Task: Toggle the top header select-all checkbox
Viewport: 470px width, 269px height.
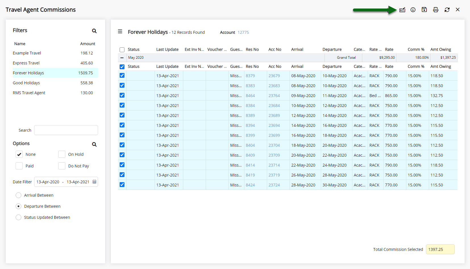Action: pyautogui.click(x=122, y=50)
